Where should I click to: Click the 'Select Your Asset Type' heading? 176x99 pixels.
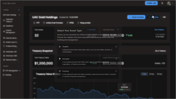click(x=70, y=31)
